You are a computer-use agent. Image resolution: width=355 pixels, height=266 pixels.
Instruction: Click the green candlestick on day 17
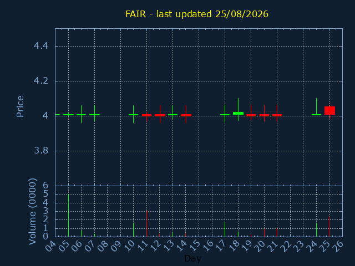point(225,114)
